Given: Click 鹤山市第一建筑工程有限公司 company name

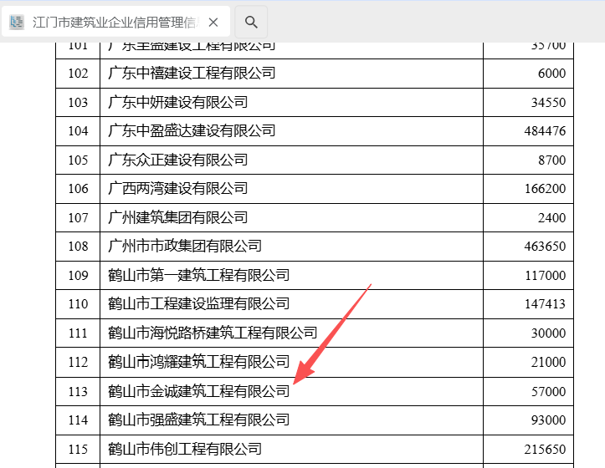Looking at the screenshot, I should pos(198,275).
